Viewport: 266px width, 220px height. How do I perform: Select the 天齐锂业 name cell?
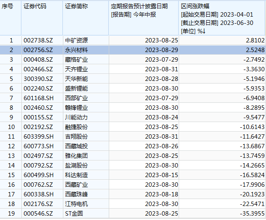[76, 69]
